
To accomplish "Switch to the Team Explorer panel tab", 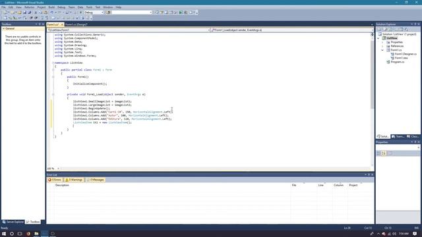I will tap(398, 136).
